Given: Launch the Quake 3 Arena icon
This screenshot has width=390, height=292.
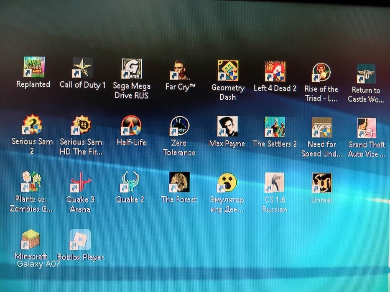Looking at the screenshot, I should pos(81,182).
